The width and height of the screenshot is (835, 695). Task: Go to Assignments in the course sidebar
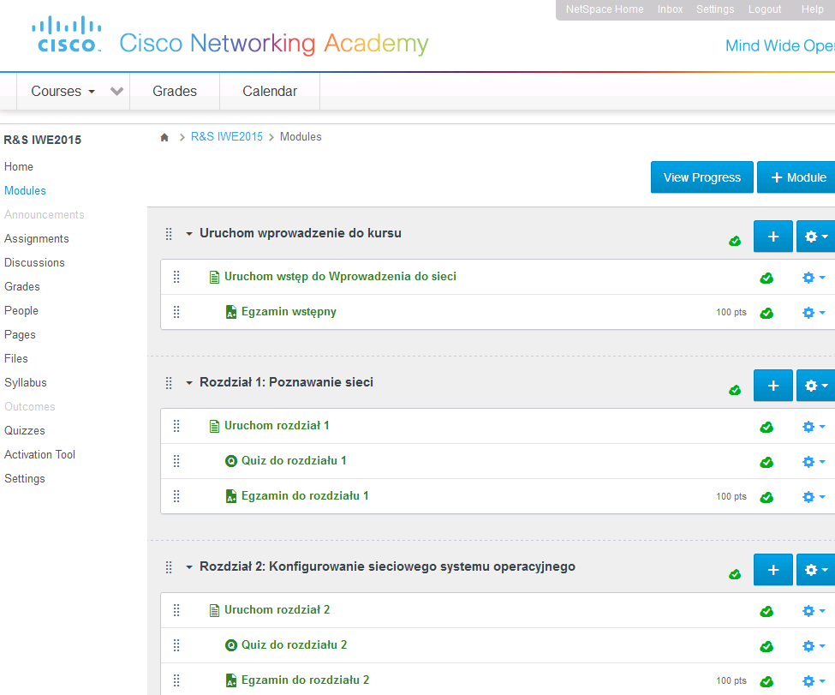[x=37, y=239]
